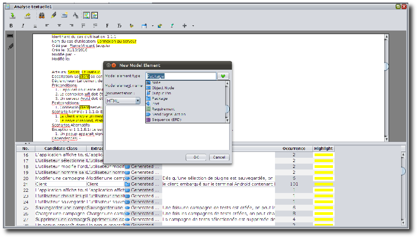Toggle bold formatting

click(x=11, y=26)
